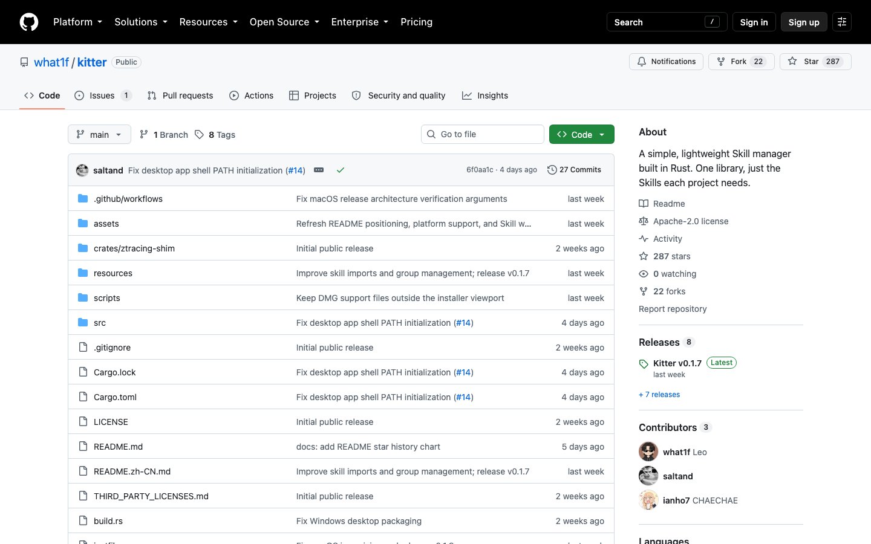
Task: Open the Resources dropdown
Action: [x=208, y=22]
